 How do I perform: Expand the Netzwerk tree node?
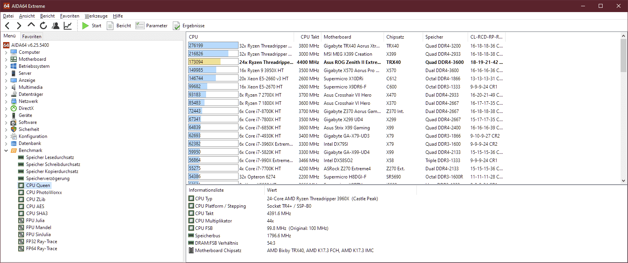6,101
